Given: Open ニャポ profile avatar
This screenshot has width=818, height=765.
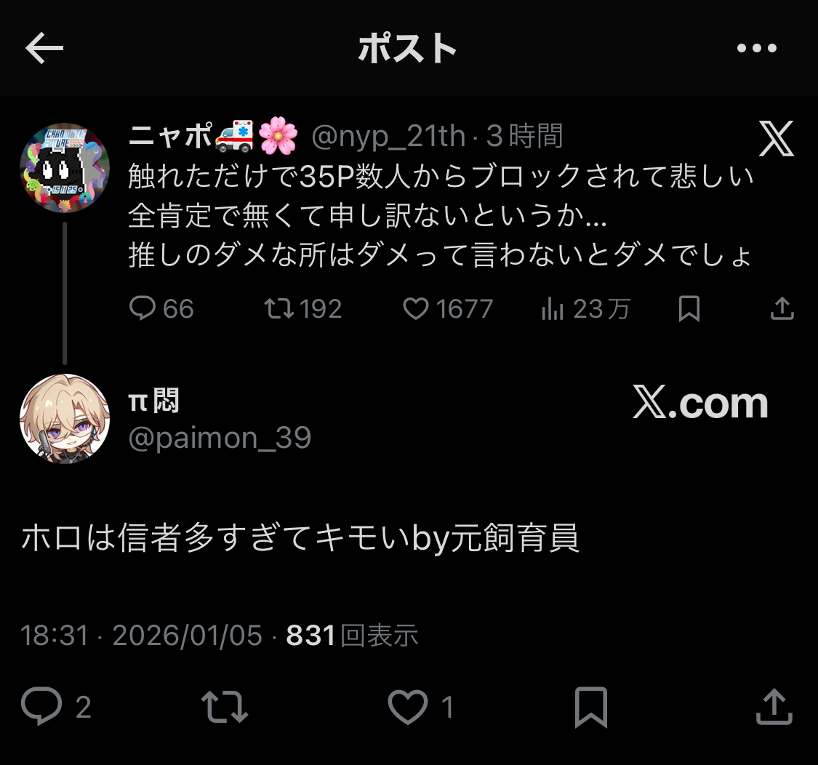Looking at the screenshot, I should 65,167.
